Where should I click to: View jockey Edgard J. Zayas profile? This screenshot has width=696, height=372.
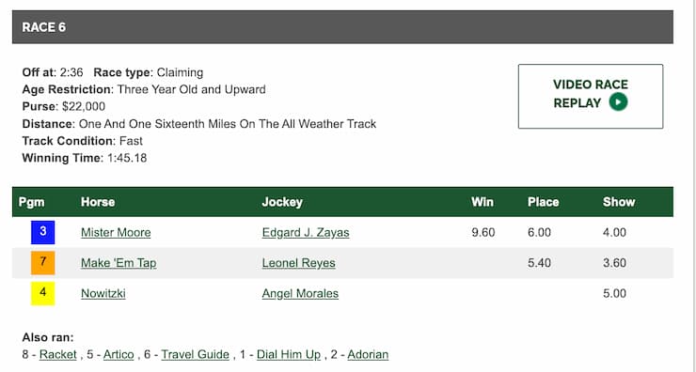click(306, 233)
